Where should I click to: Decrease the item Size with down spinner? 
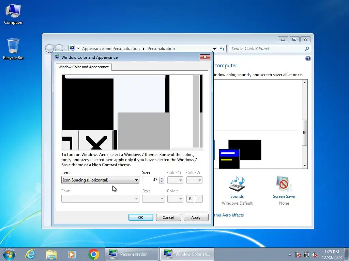[162, 182]
